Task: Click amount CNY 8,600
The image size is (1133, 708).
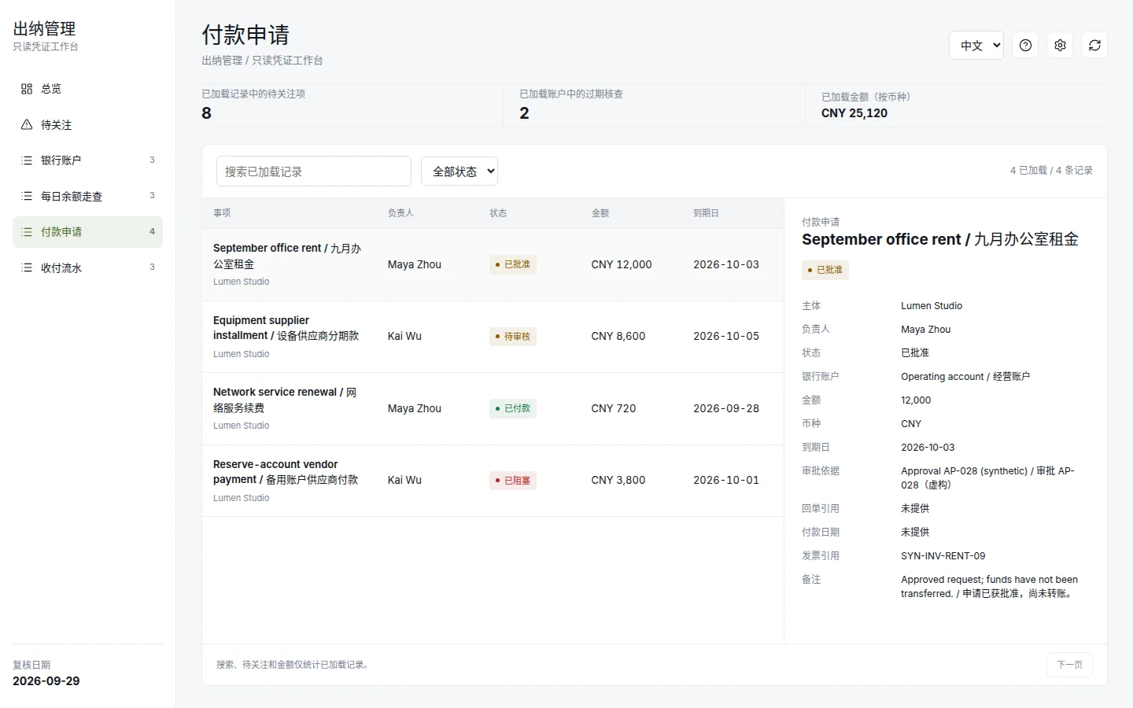Action: 618,336
